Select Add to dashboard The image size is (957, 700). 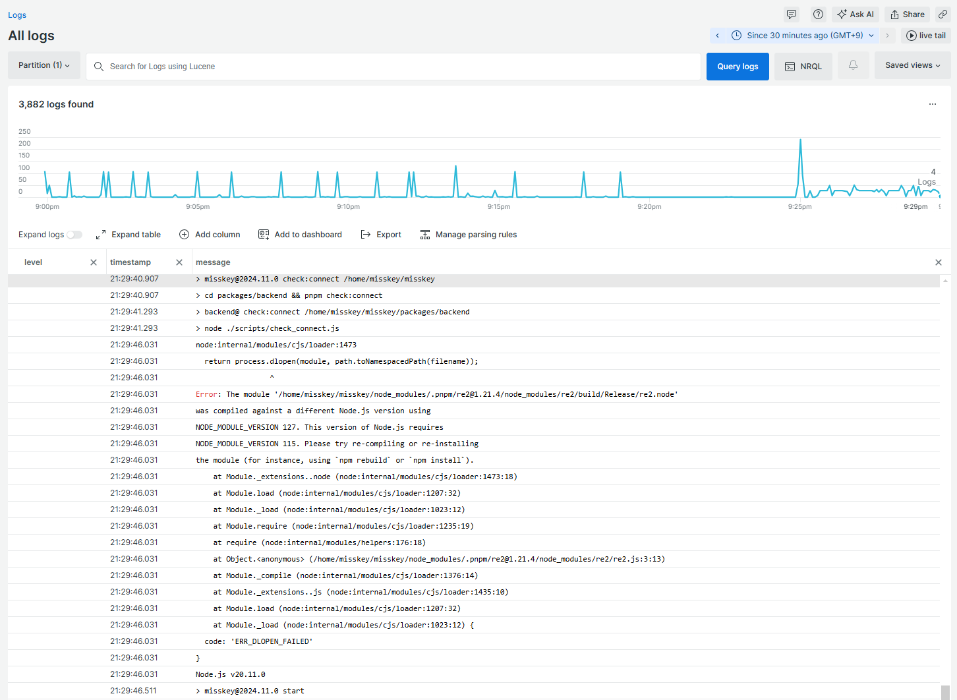point(300,234)
